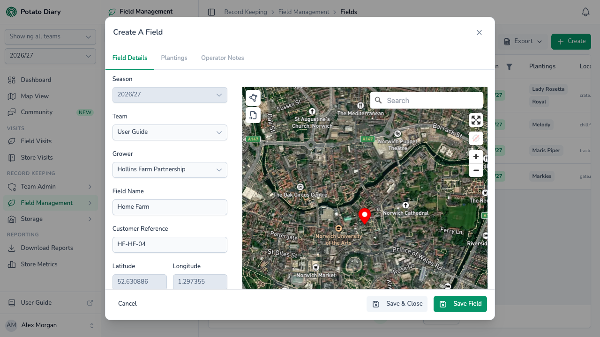Select the Field Details tab
Screen dimensions: 600x337
pyautogui.click(x=130, y=58)
